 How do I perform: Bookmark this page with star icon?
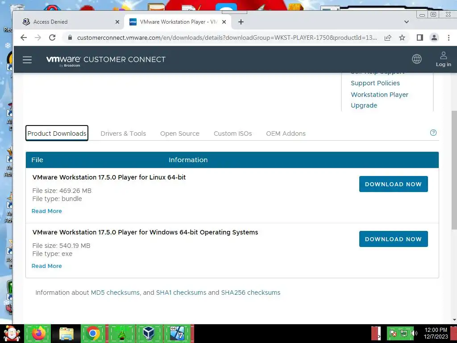pyautogui.click(x=402, y=38)
